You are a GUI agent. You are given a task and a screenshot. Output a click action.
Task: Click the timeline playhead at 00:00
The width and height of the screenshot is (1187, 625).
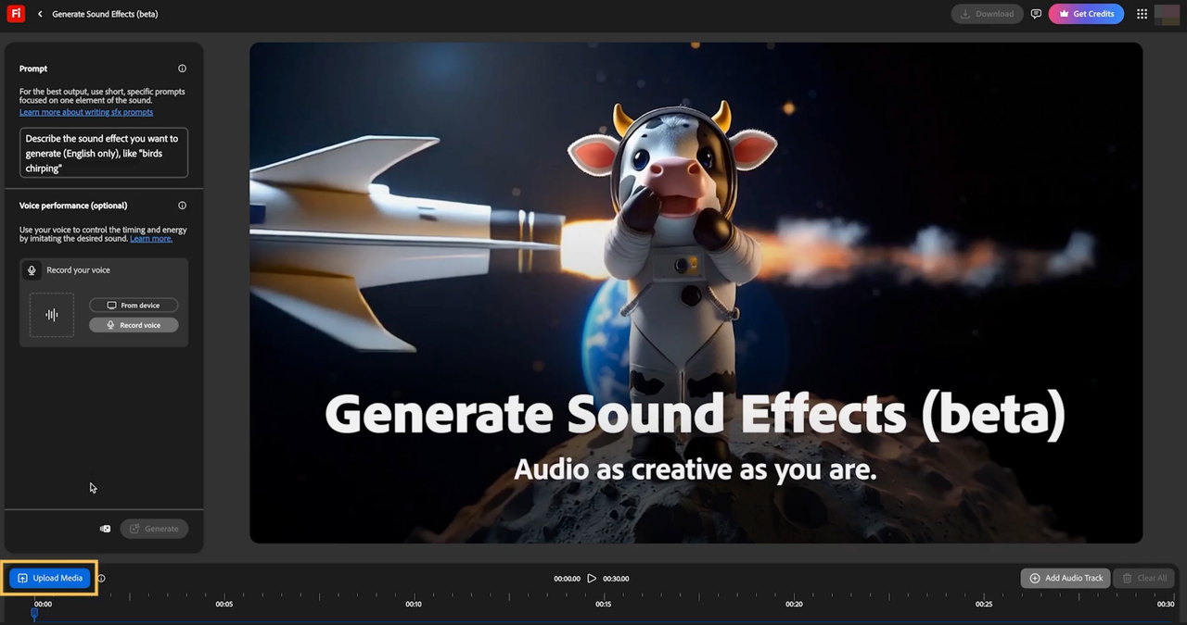tap(34, 613)
